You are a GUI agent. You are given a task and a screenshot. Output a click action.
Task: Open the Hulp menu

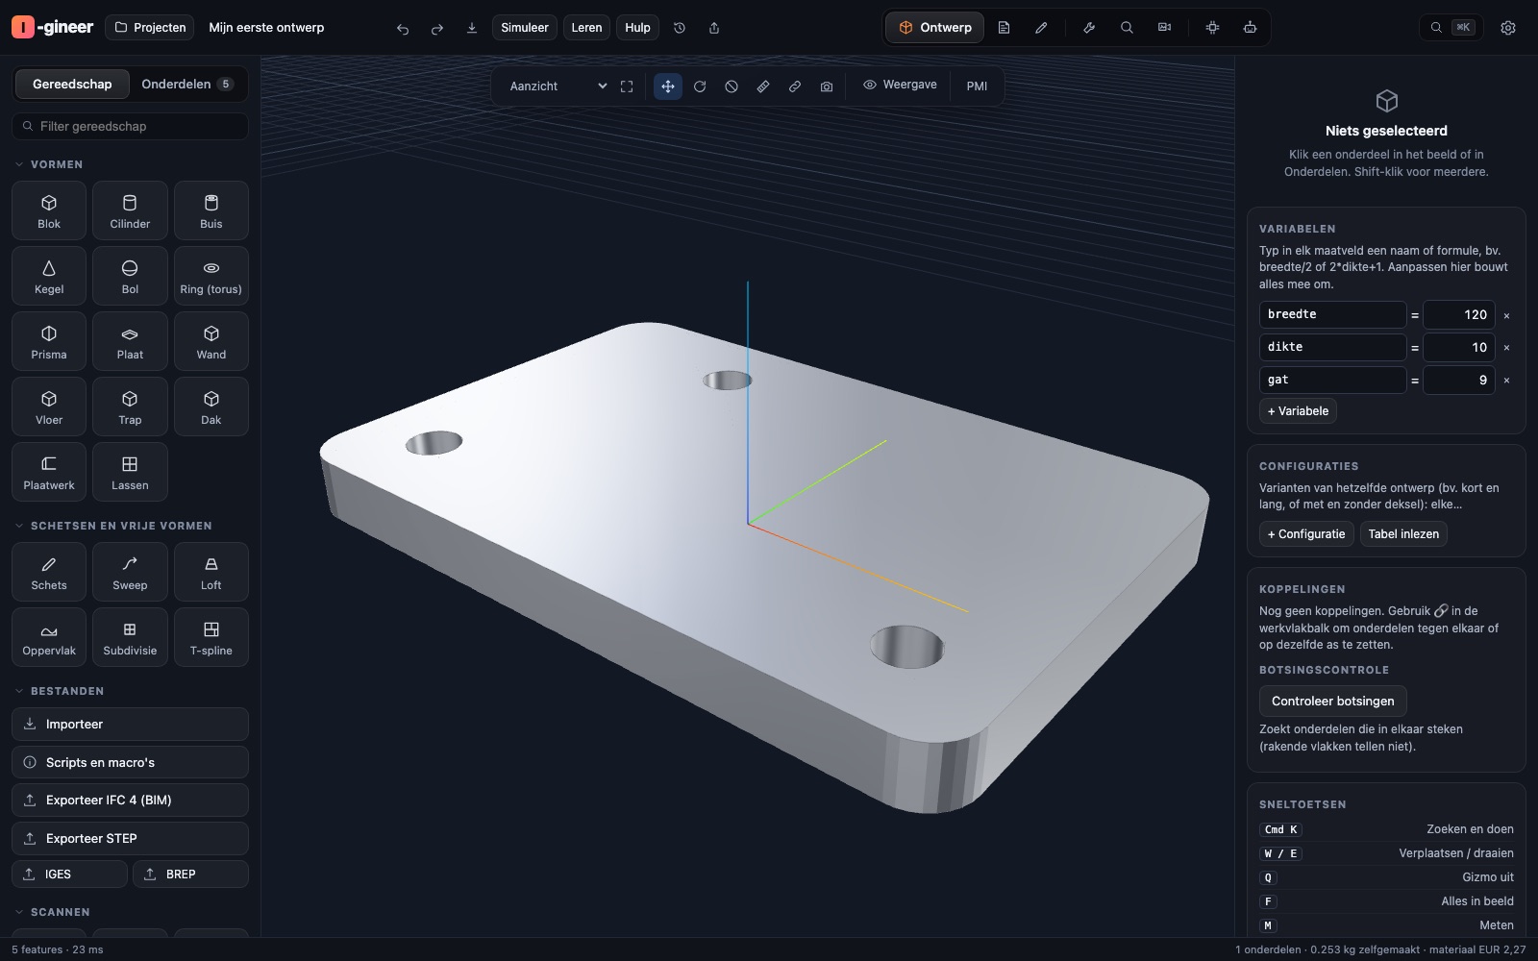[x=637, y=28]
